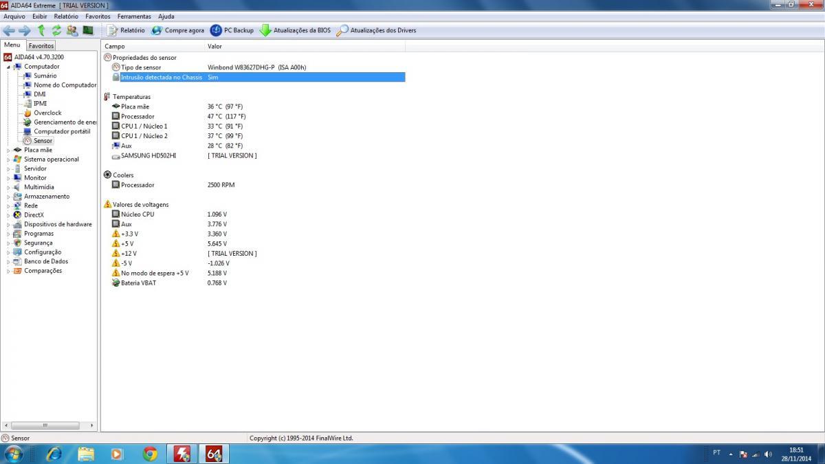Click the Comparações tree icon
Screen dimensions: 825x464
[18, 271]
